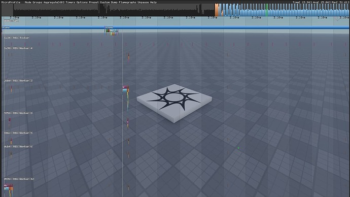Viewport: 350px width, 197px height.
Task: Click the Time/Avg/Max frame stats readout
Action: [321, 2]
